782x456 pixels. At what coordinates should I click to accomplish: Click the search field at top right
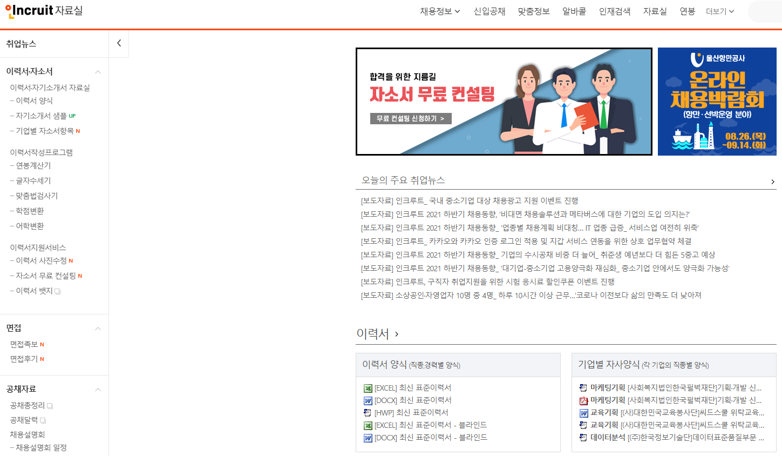(x=765, y=11)
